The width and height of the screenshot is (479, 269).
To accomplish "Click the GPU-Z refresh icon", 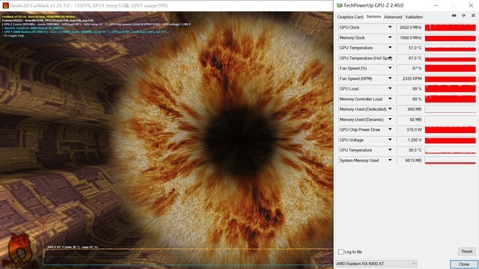I will [463, 16].
